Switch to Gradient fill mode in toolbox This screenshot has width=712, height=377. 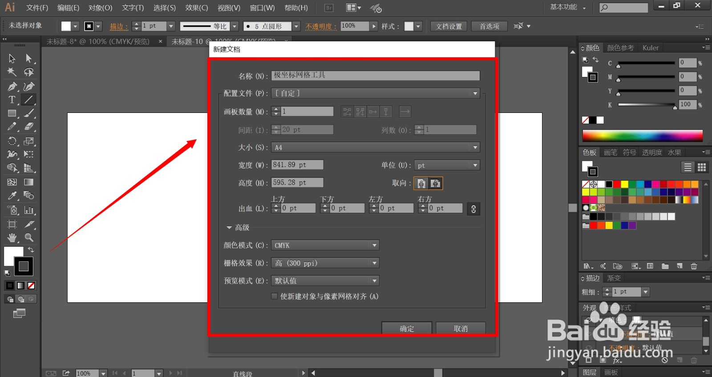tap(20, 285)
